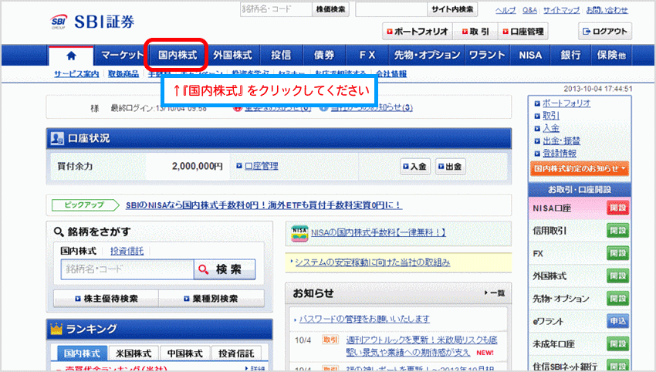Open the 外国株式 menu
656x372 pixels.
pyautogui.click(x=232, y=56)
